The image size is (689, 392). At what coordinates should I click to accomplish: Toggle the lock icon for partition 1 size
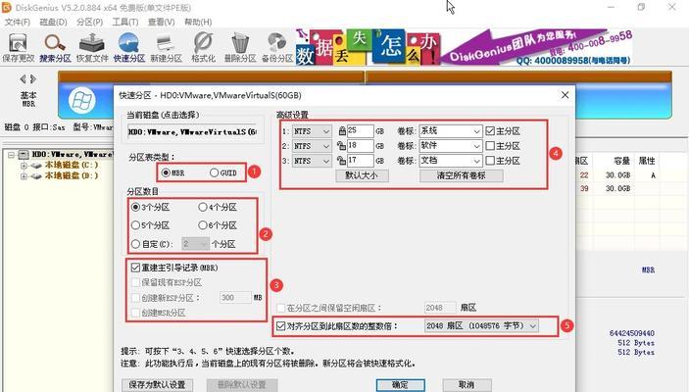(342, 131)
